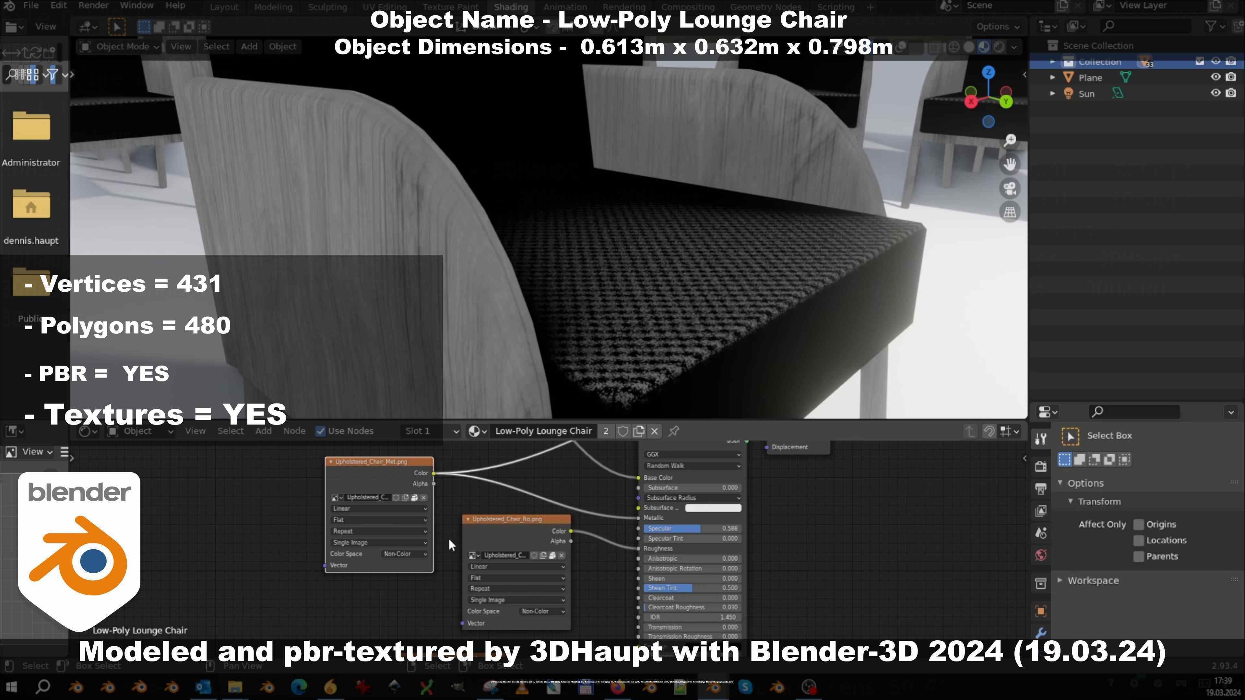
Task: Open Random Walk subsurface method dropdown
Action: tap(692, 466)
